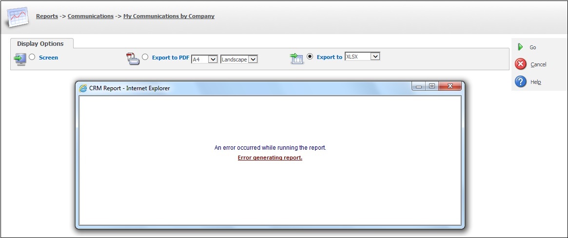Click the PDF printer icon
This screenshot has width=568, height=238.
(x=133, y=59)
